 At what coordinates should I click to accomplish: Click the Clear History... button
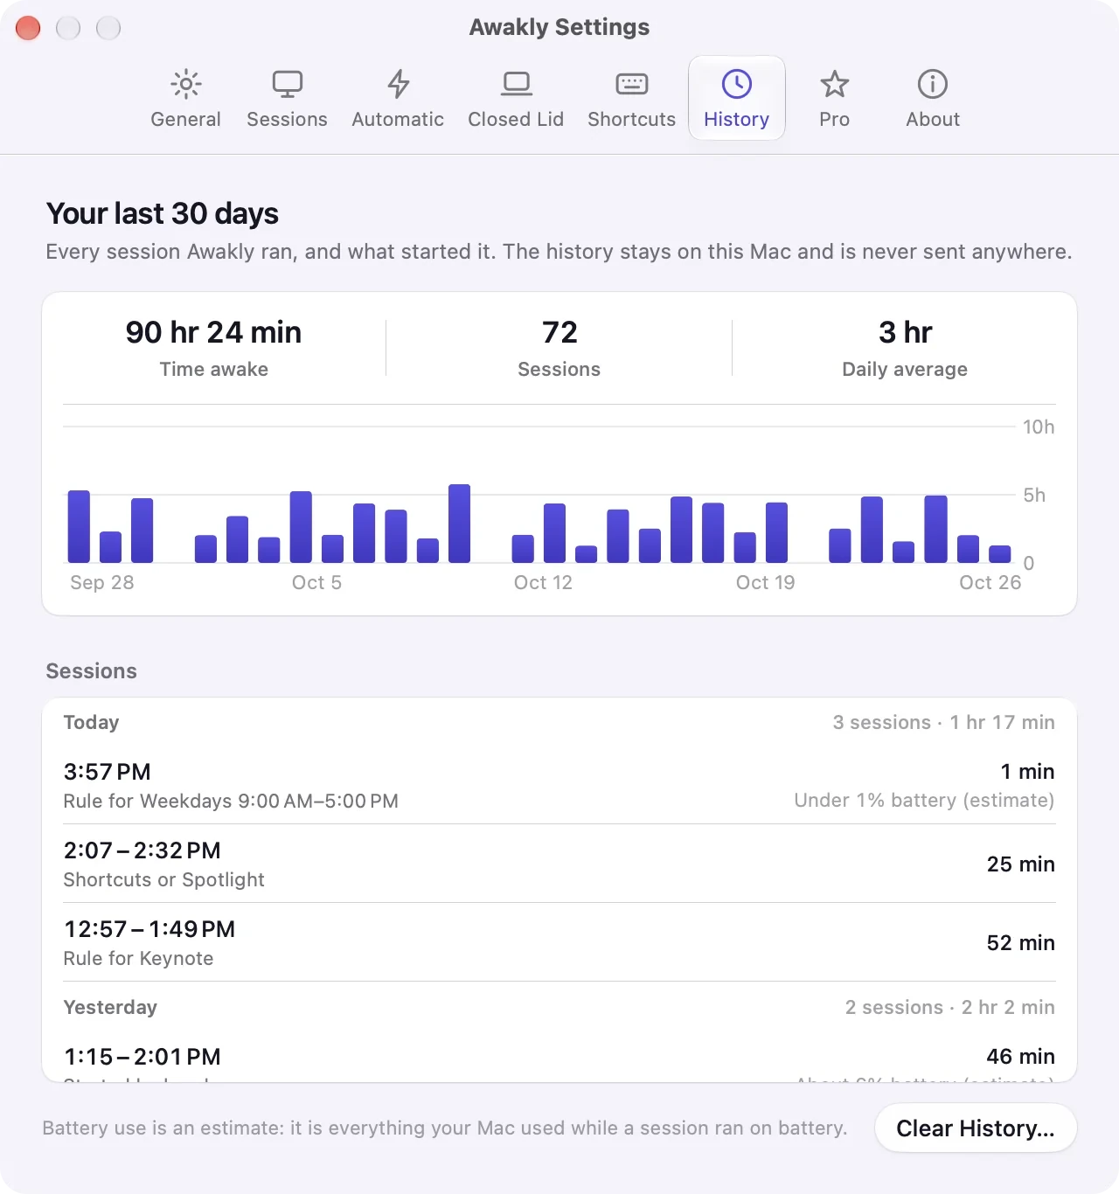click(x=976, y=1128)
